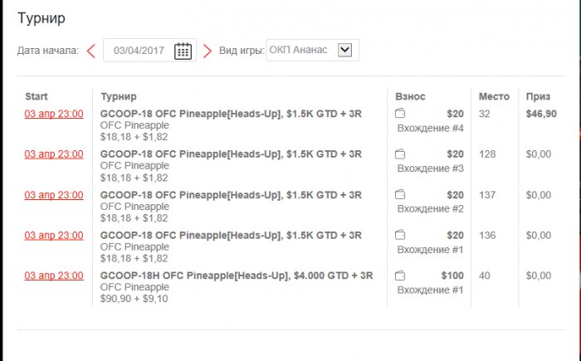Screen dimensions: 581x361
Task: Go to previous date with left arrow
Action: [91, 51]
